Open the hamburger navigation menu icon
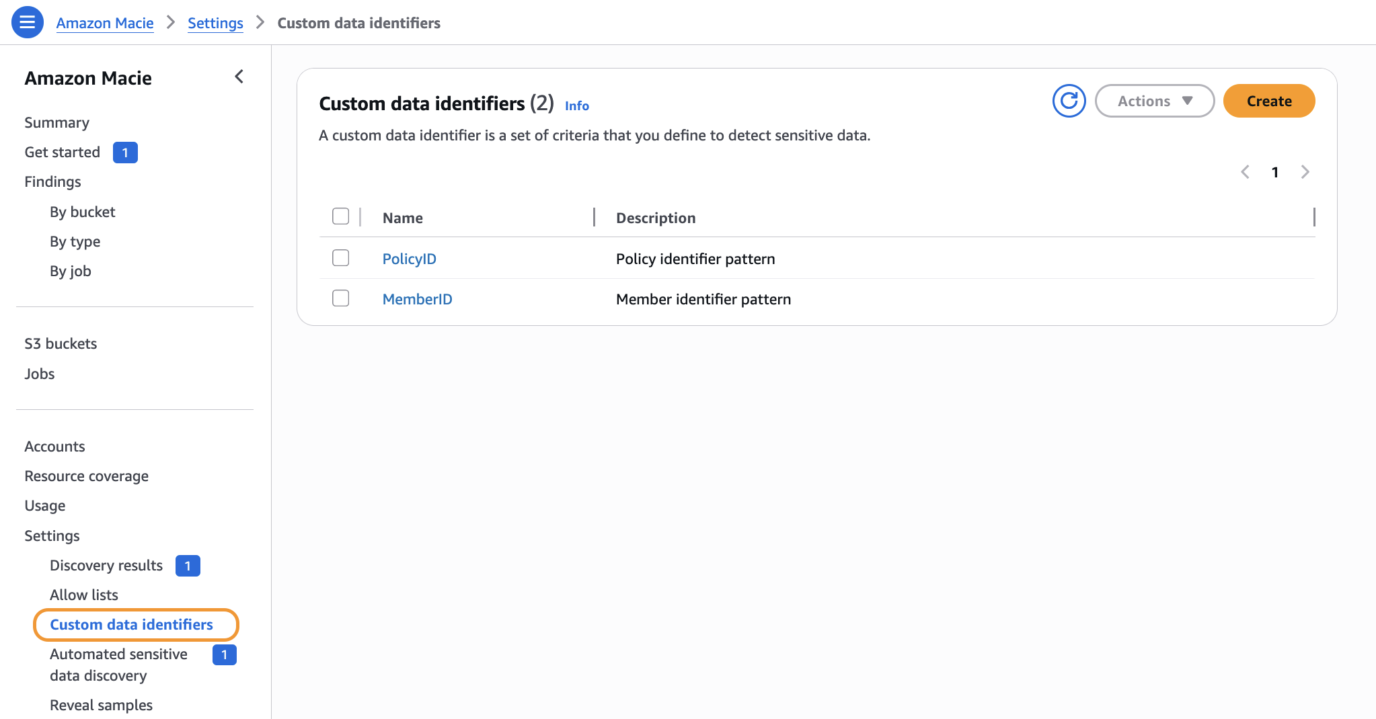This screenshot has height=719, width=1376. [x=28, y=22]
